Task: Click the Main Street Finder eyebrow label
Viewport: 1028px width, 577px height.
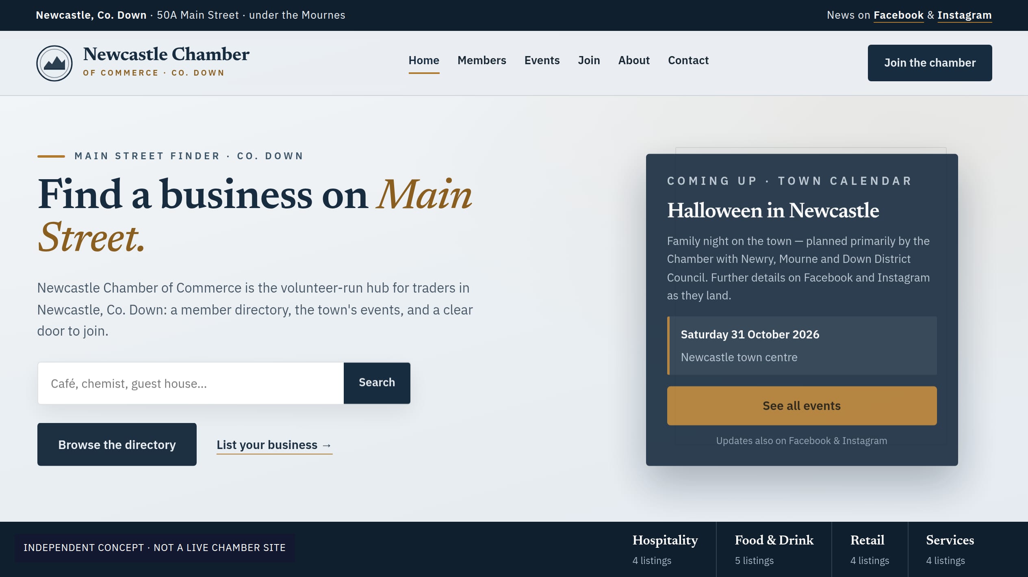Action: click(189, 156)
